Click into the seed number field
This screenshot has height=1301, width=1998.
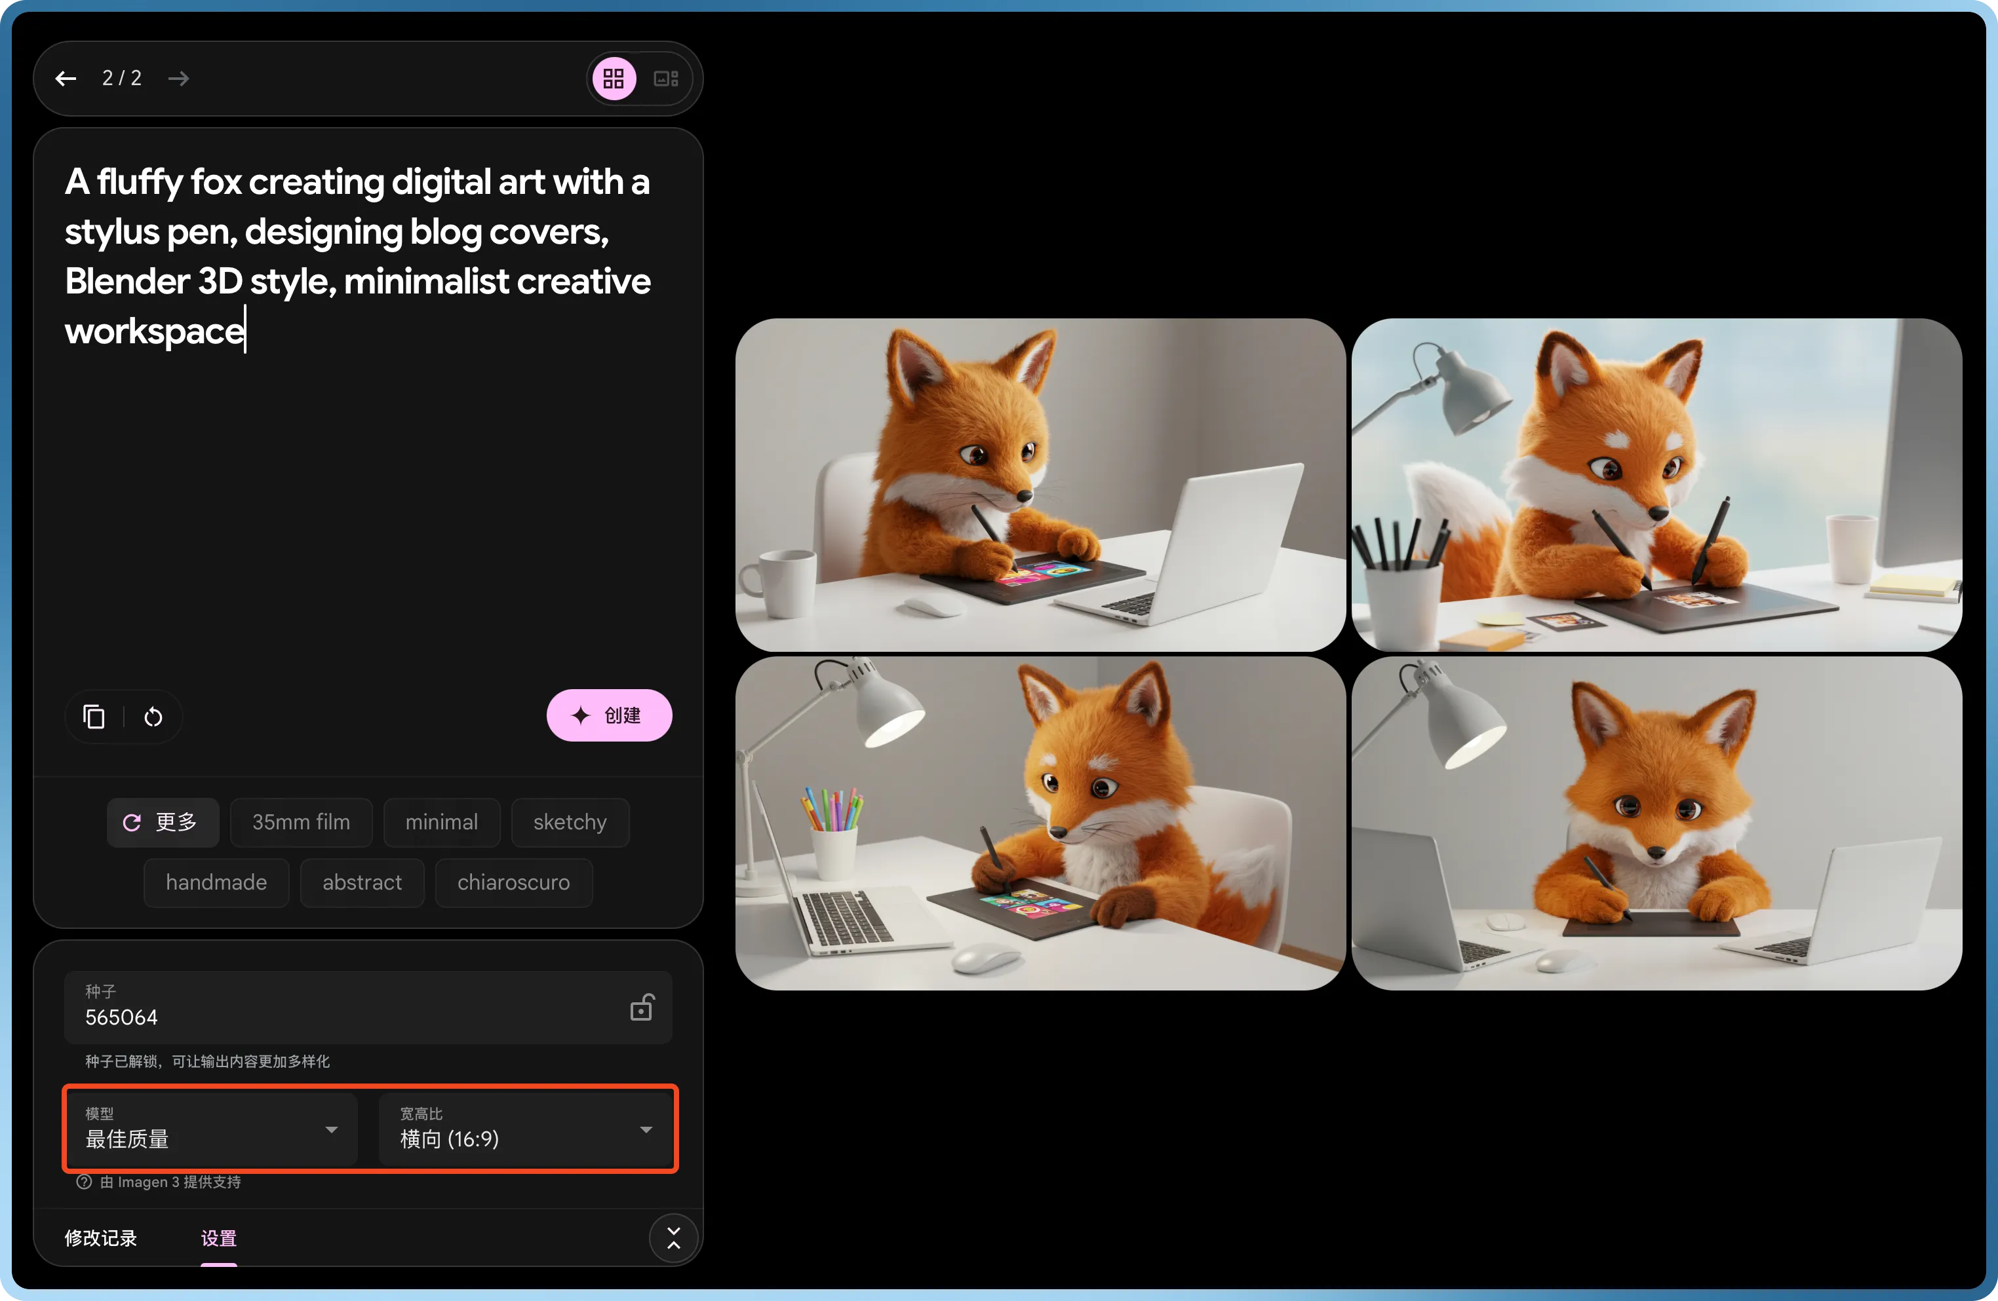(x=336, y=1017)
